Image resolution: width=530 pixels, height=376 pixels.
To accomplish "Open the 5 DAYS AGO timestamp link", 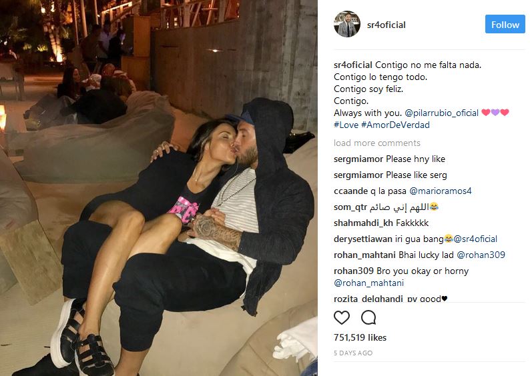I will click(x=353, y=353).
